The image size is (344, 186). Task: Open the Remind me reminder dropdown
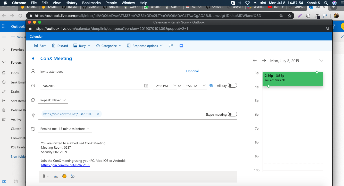click(x=88, y=129)
